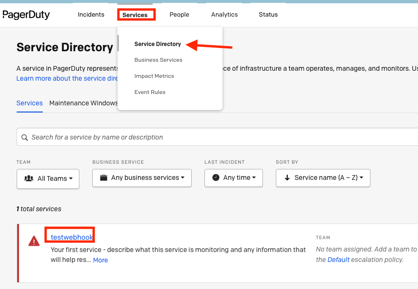Click the clock icon in Any time filter
The image size is (418, 289).
[216, 177]
